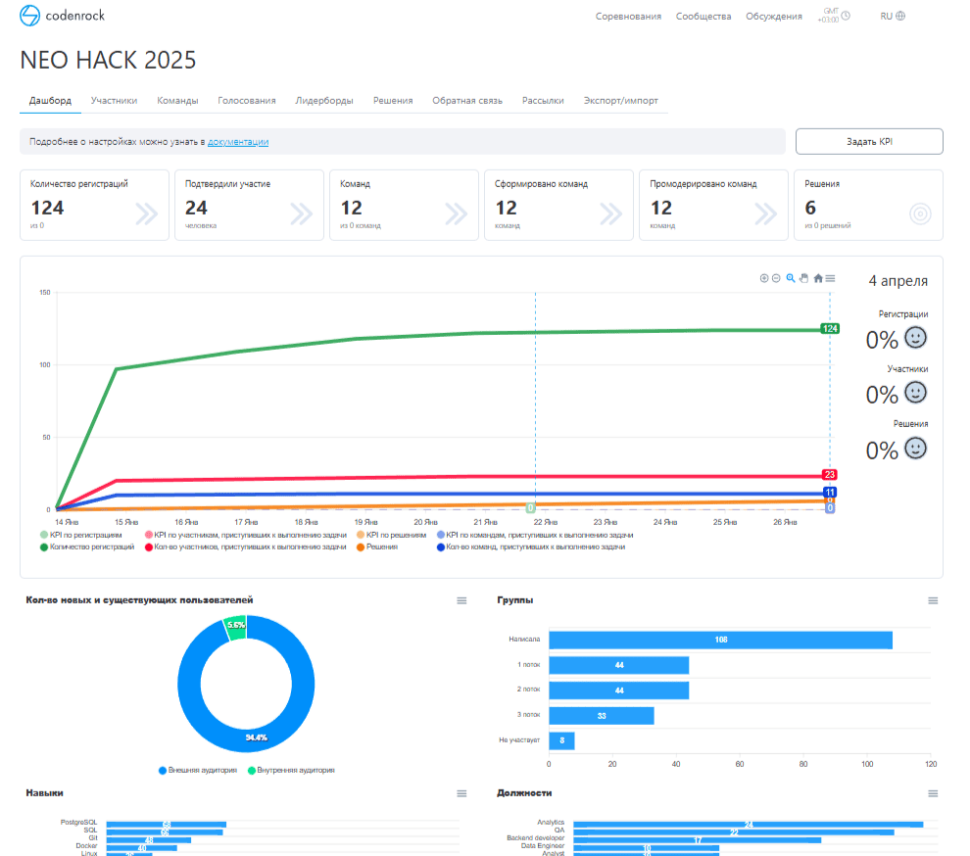Click the '1 поток' bar showing 44
The height and width of the screenshot is (856, 970).
click(x=618, y=665)
